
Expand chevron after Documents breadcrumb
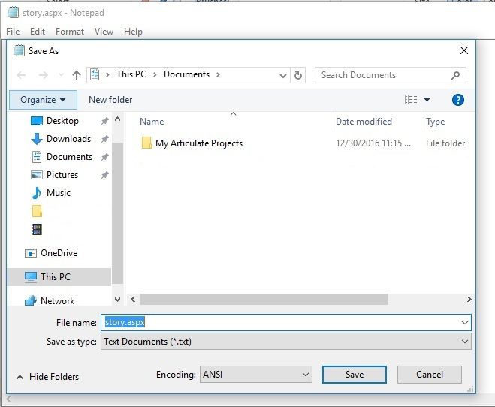pos(218,75)
